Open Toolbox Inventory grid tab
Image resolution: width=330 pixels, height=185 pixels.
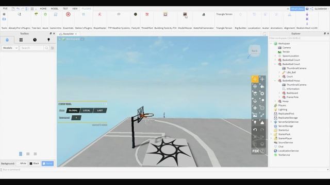21,40
